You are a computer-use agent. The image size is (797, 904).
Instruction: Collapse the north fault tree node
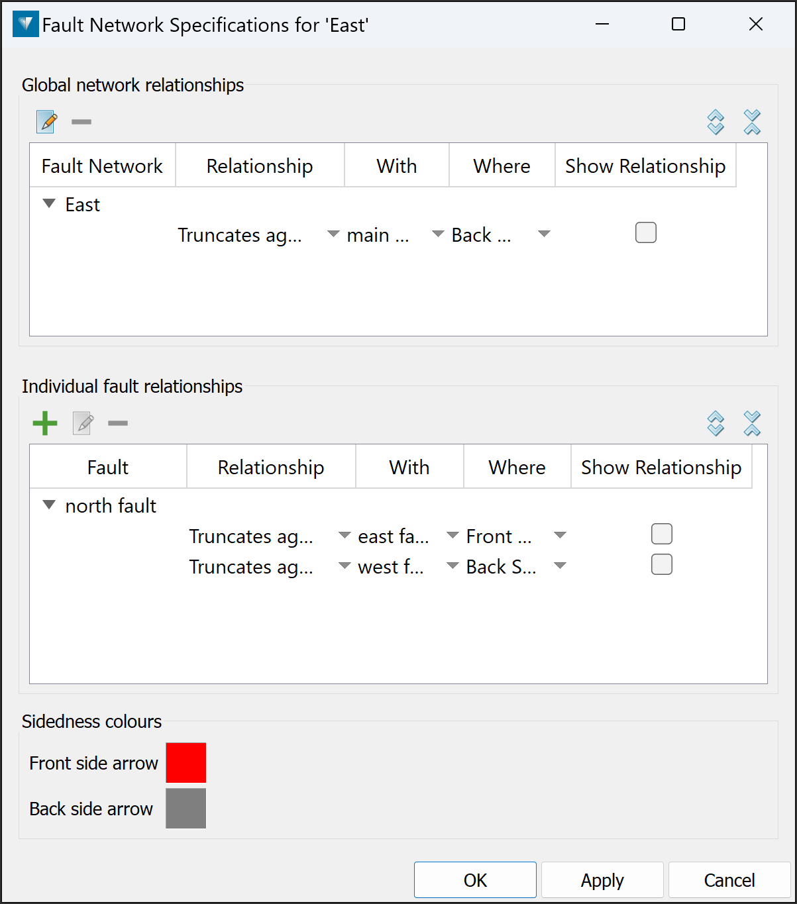(x=49, y=505)
